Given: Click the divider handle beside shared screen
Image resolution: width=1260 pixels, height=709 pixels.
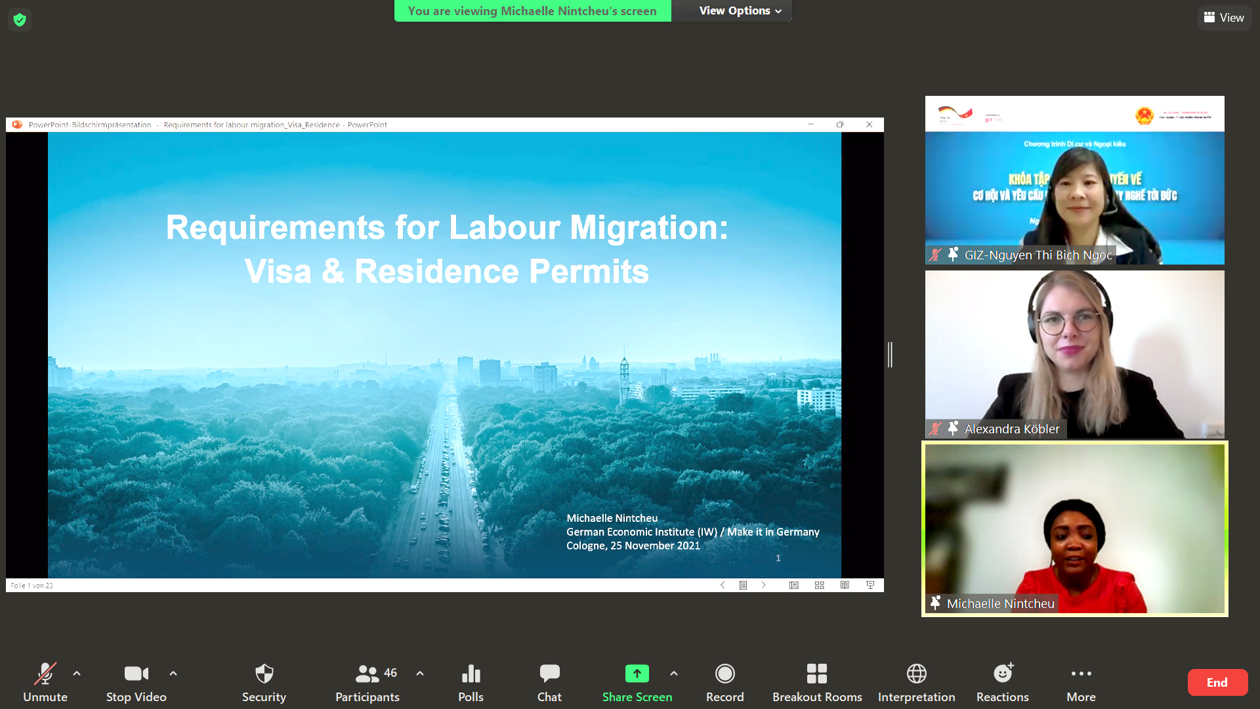Looking at the screenshot, I should point(890,354).
